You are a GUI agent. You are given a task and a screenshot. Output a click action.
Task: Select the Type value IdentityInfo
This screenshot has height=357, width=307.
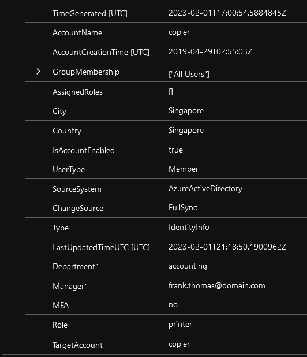click(x=189, y=228)
